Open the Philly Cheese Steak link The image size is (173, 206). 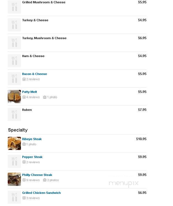coord(37,175)
